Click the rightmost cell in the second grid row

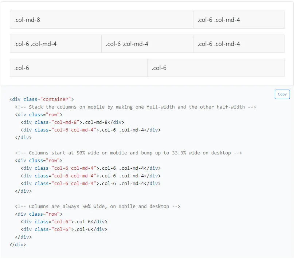pos(239,44)
